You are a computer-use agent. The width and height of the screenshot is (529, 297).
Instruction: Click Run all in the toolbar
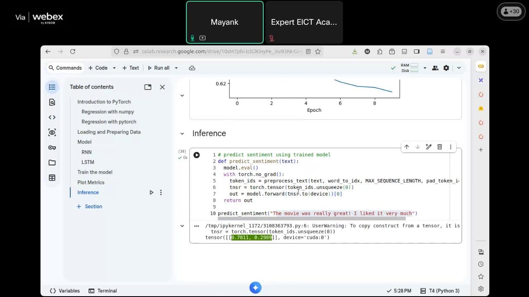[158, 68]
